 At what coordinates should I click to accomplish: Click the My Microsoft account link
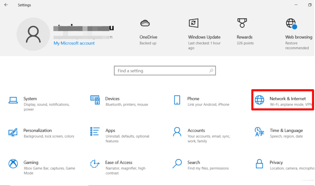click(74, 43)
